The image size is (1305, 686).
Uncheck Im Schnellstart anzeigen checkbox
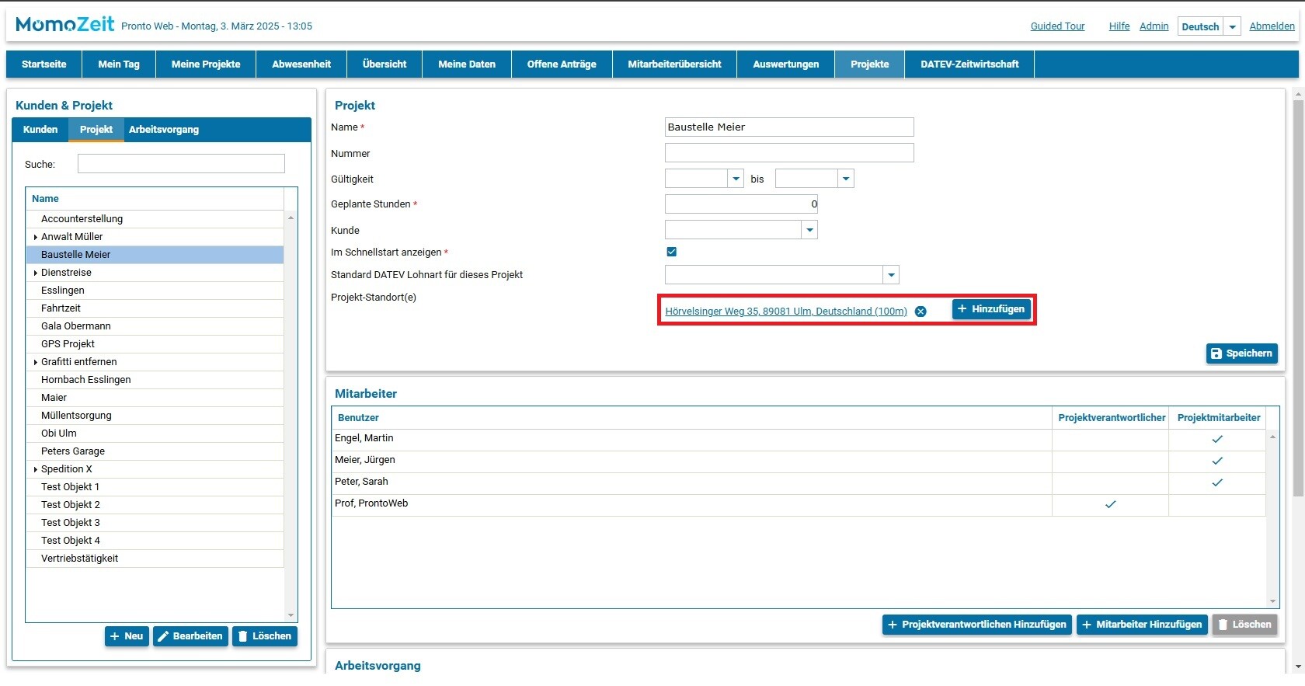pyautogui.click(x=672, y=252)
